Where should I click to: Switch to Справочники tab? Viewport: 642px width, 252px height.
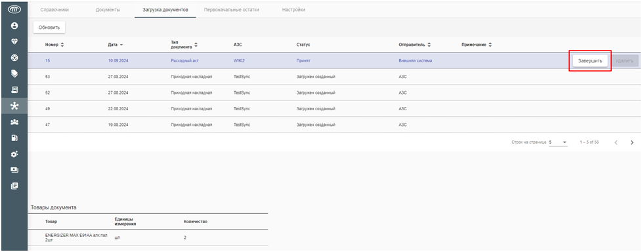pos(54,10)
